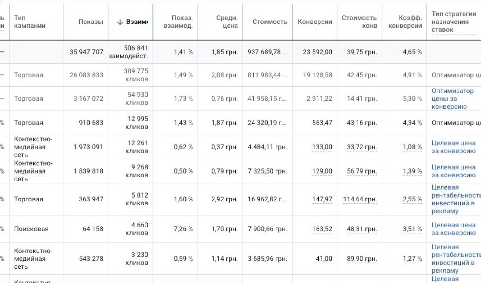481x283 pixels.
Task: Click conversions value 163,52 in Поисковая row
Action: [x=322, y=229]
